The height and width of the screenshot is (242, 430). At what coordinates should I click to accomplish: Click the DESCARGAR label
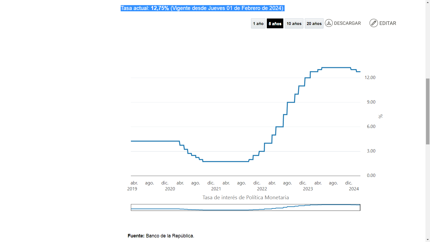pyautogui.click(x=347, y=23)
